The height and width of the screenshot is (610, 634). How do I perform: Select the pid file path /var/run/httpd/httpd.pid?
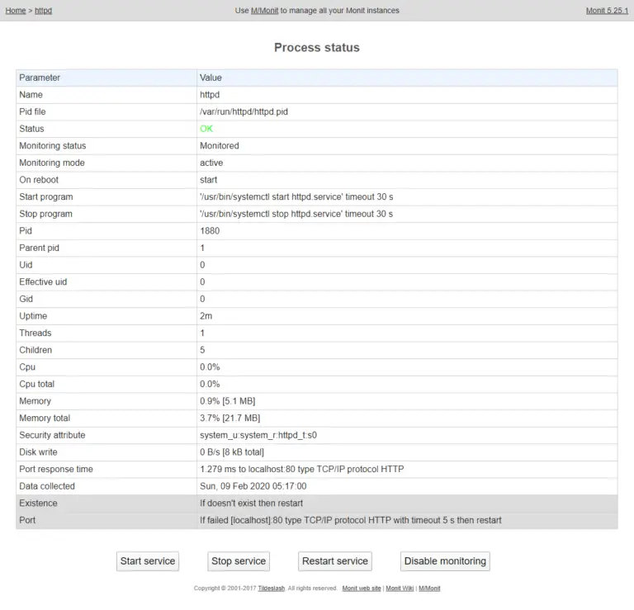pos(244,111)
